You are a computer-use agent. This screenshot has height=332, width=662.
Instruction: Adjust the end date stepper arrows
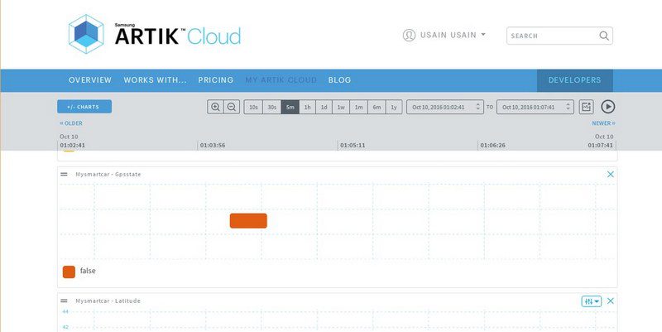(x=568, y=108)
